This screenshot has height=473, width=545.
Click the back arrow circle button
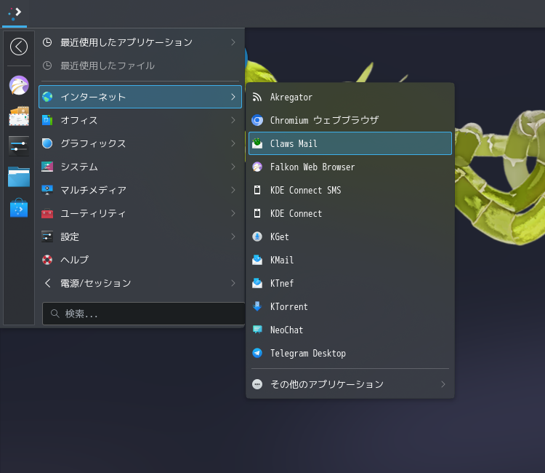click(x=19, y=47)
